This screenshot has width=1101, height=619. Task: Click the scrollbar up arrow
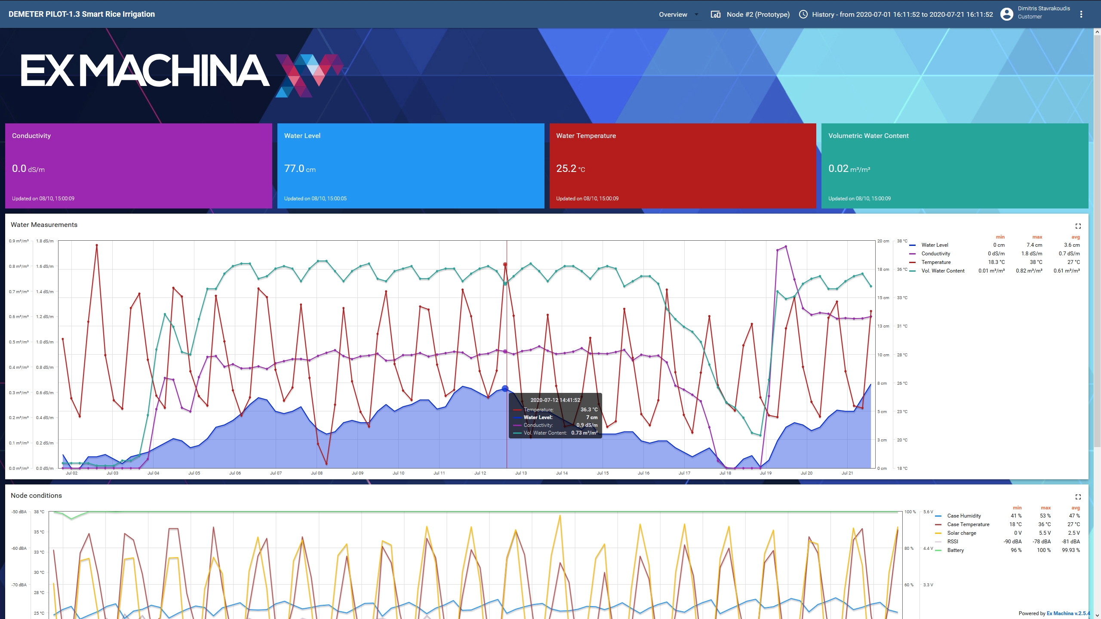pyautogui.click(x=1097, y=32)
